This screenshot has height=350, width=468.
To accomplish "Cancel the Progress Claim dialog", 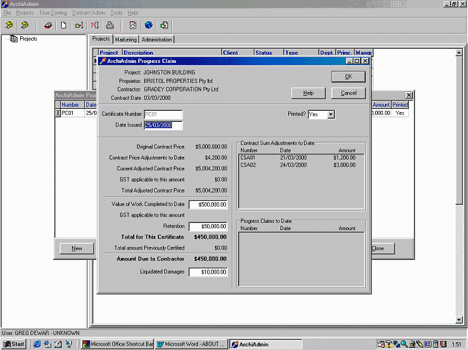I will click(349, 93).
